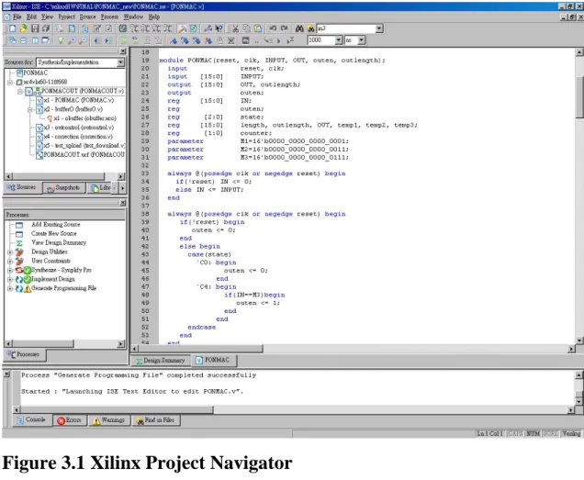Image resolution: width=584 pixels, height=480 pixels.
Task: Click the What's This help pointer icon
Action: point(219,28)
